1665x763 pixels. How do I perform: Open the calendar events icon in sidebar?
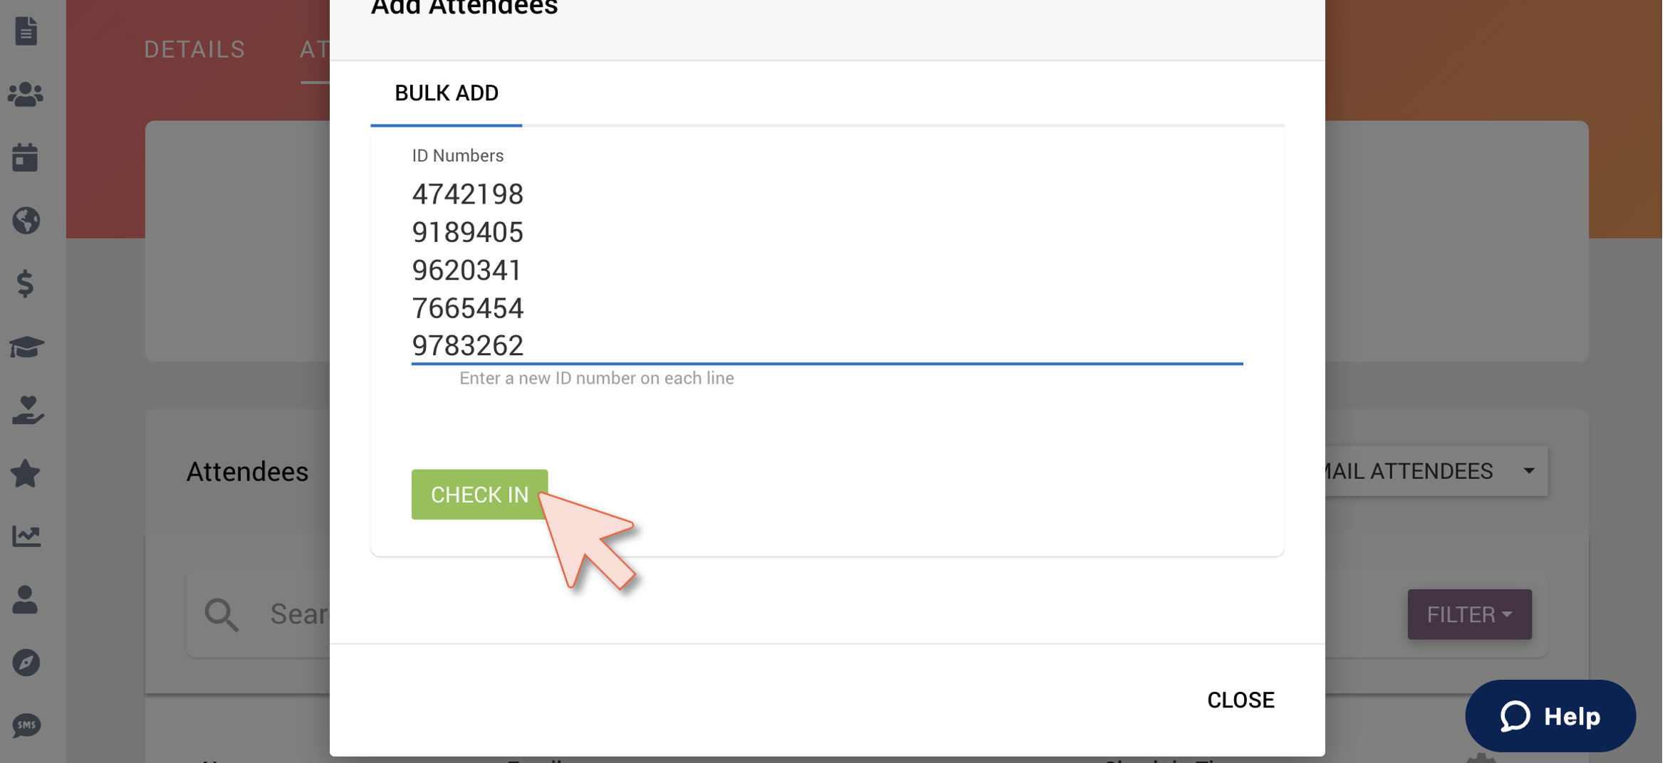[x=26, y=157]
